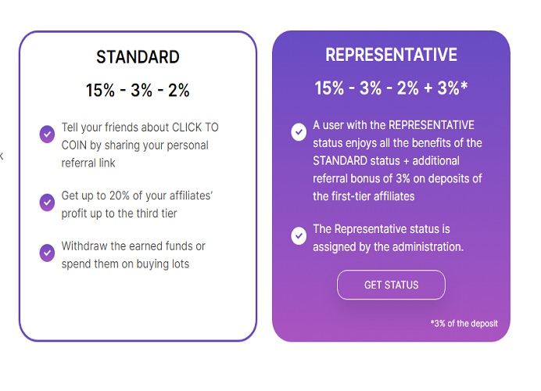This screenshot has height=391, width=541.
Task: Click the 'A user with the REPRESENTATIVE status' paragraph
Action: [397, 160]
